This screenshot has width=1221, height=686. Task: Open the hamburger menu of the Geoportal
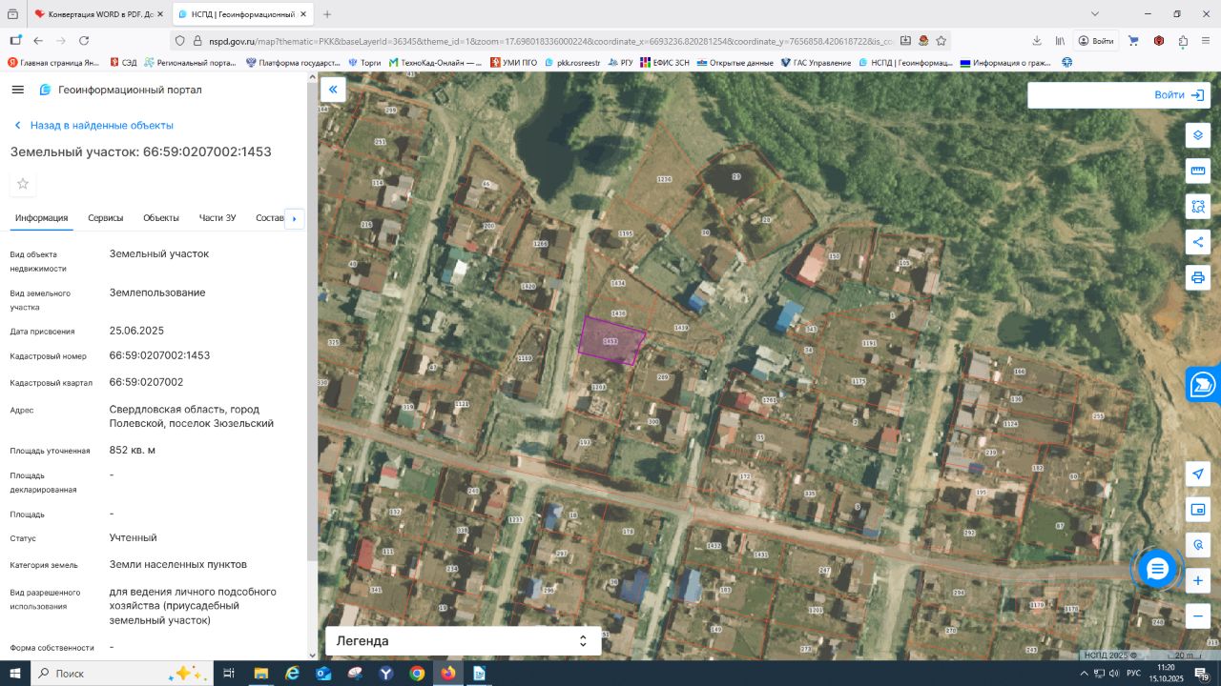[18, 90]
